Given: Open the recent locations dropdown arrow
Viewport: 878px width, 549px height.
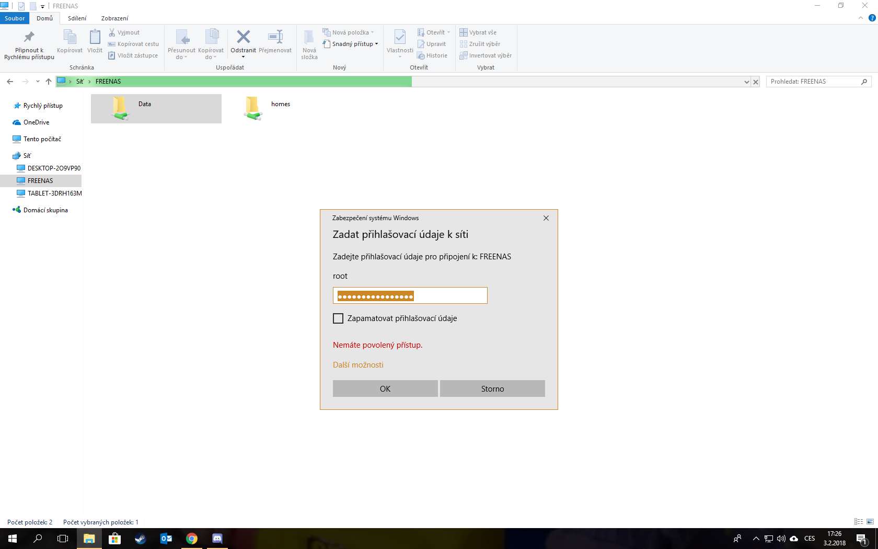Looking at the screenshot, I should 38,82.
